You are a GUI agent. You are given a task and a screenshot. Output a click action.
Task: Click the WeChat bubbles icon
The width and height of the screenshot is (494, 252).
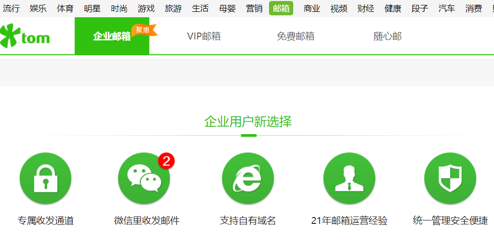[144, 178]
